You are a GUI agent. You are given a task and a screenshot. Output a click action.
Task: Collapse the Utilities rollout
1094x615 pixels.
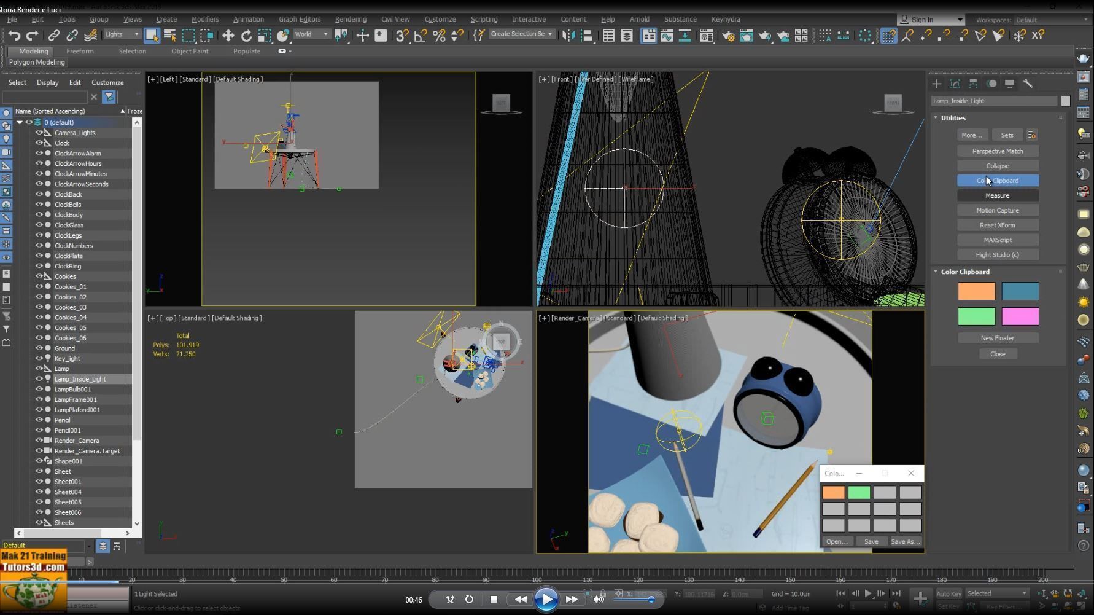click(936, 118)
